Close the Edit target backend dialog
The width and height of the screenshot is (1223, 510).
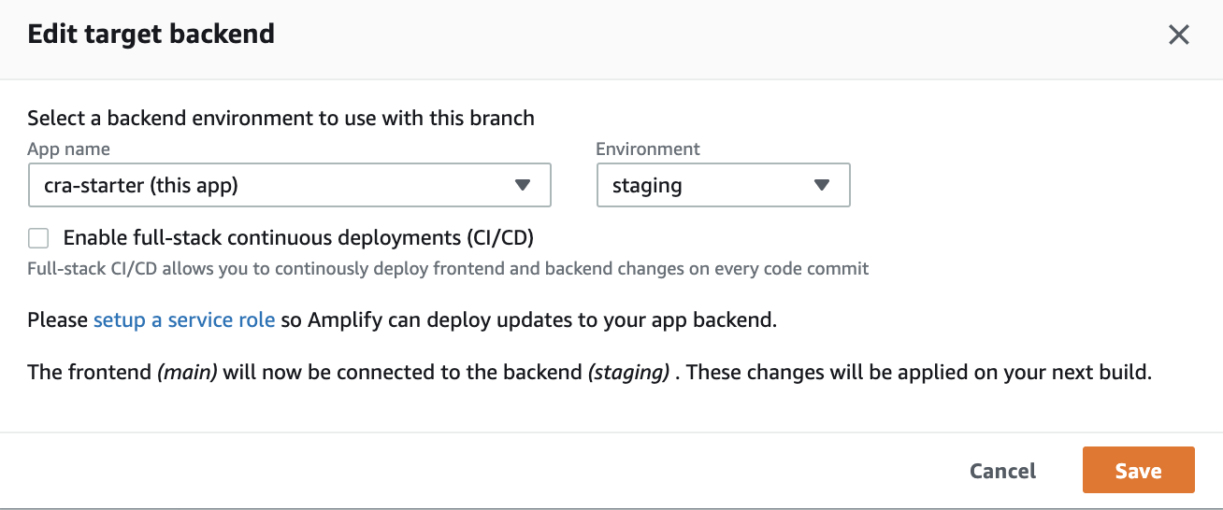click(x=1179, y=35)
